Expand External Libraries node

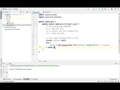3,27
